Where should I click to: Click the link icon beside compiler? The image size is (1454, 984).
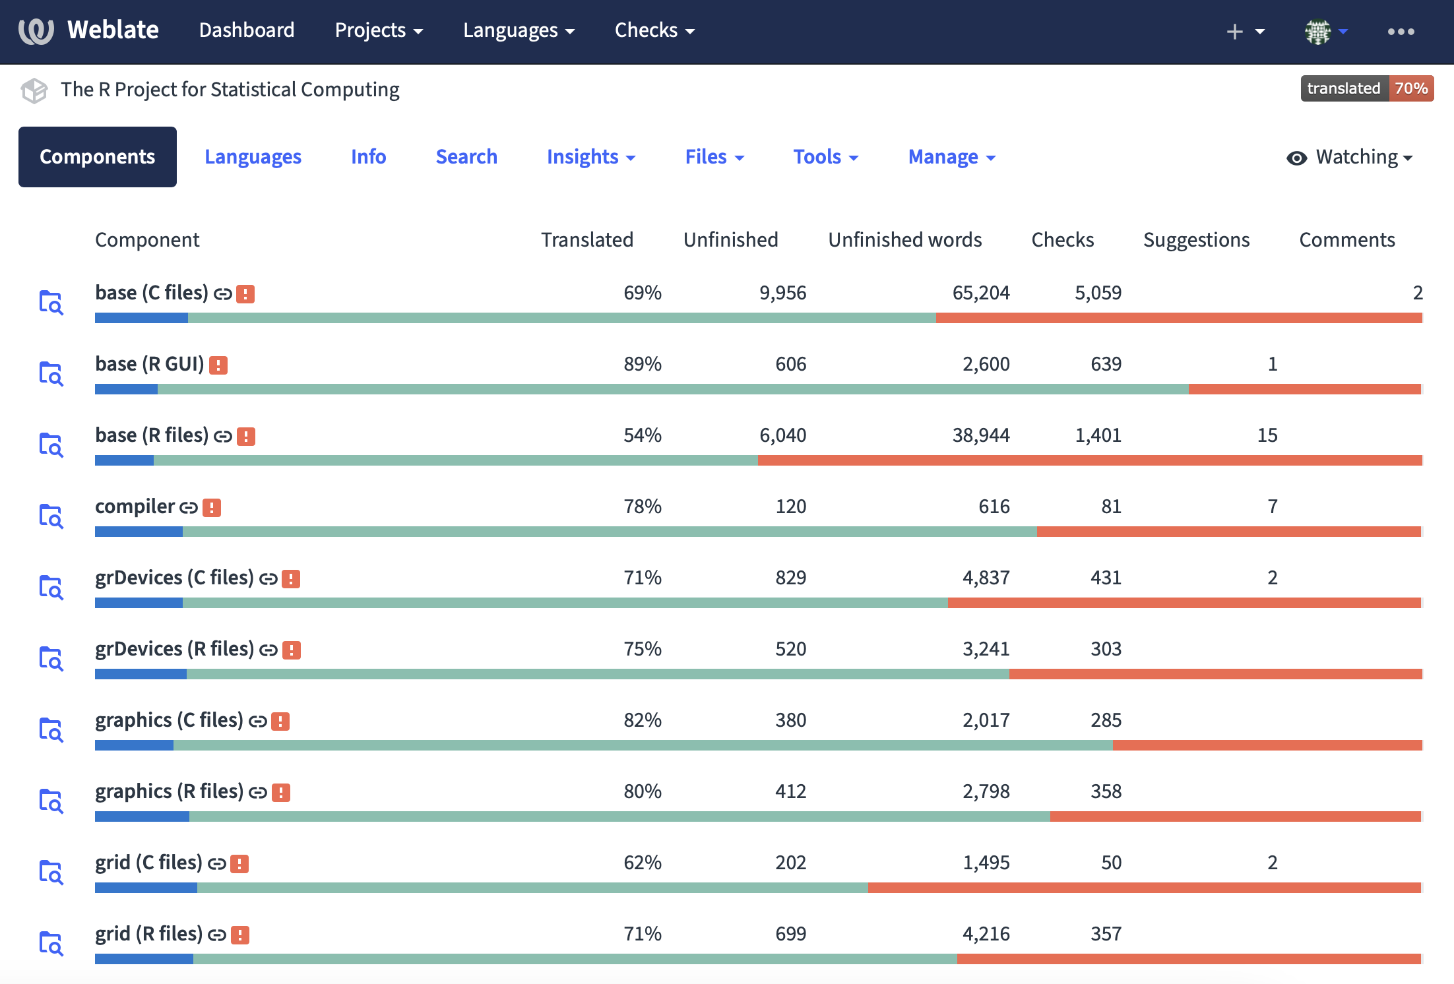(x=187, y=507)
